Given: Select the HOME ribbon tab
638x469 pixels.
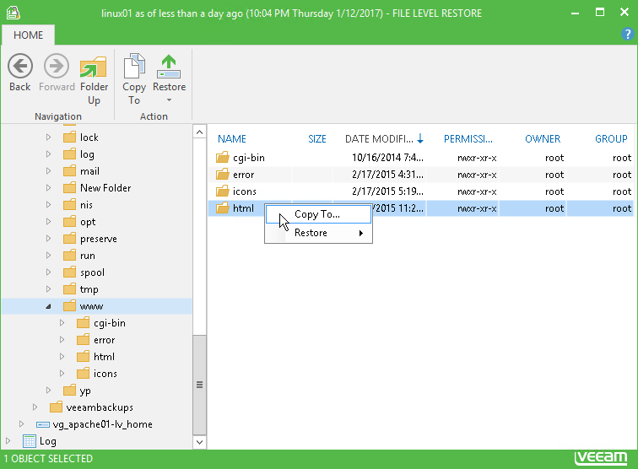Looking at the screenshot, I should pyautogui.click(x=28, y=35).
